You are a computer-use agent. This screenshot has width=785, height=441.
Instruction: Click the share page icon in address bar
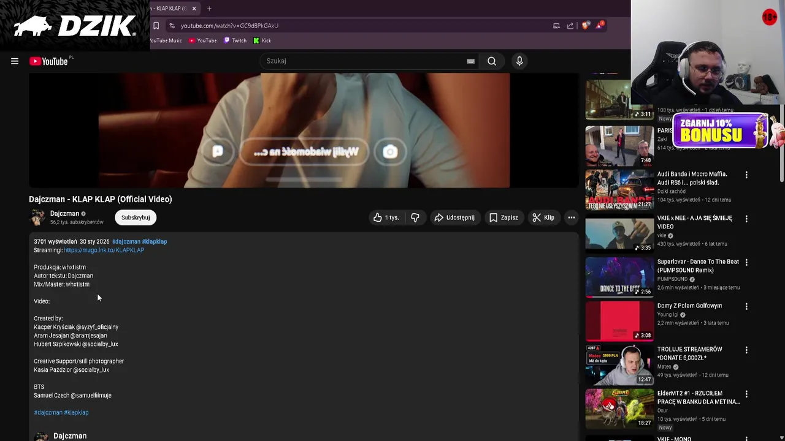(570, 26)
